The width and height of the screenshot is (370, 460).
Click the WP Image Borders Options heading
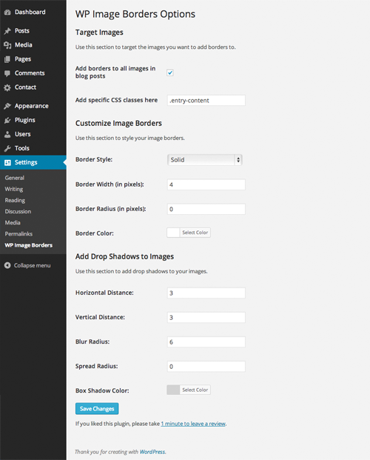(135, 14)
